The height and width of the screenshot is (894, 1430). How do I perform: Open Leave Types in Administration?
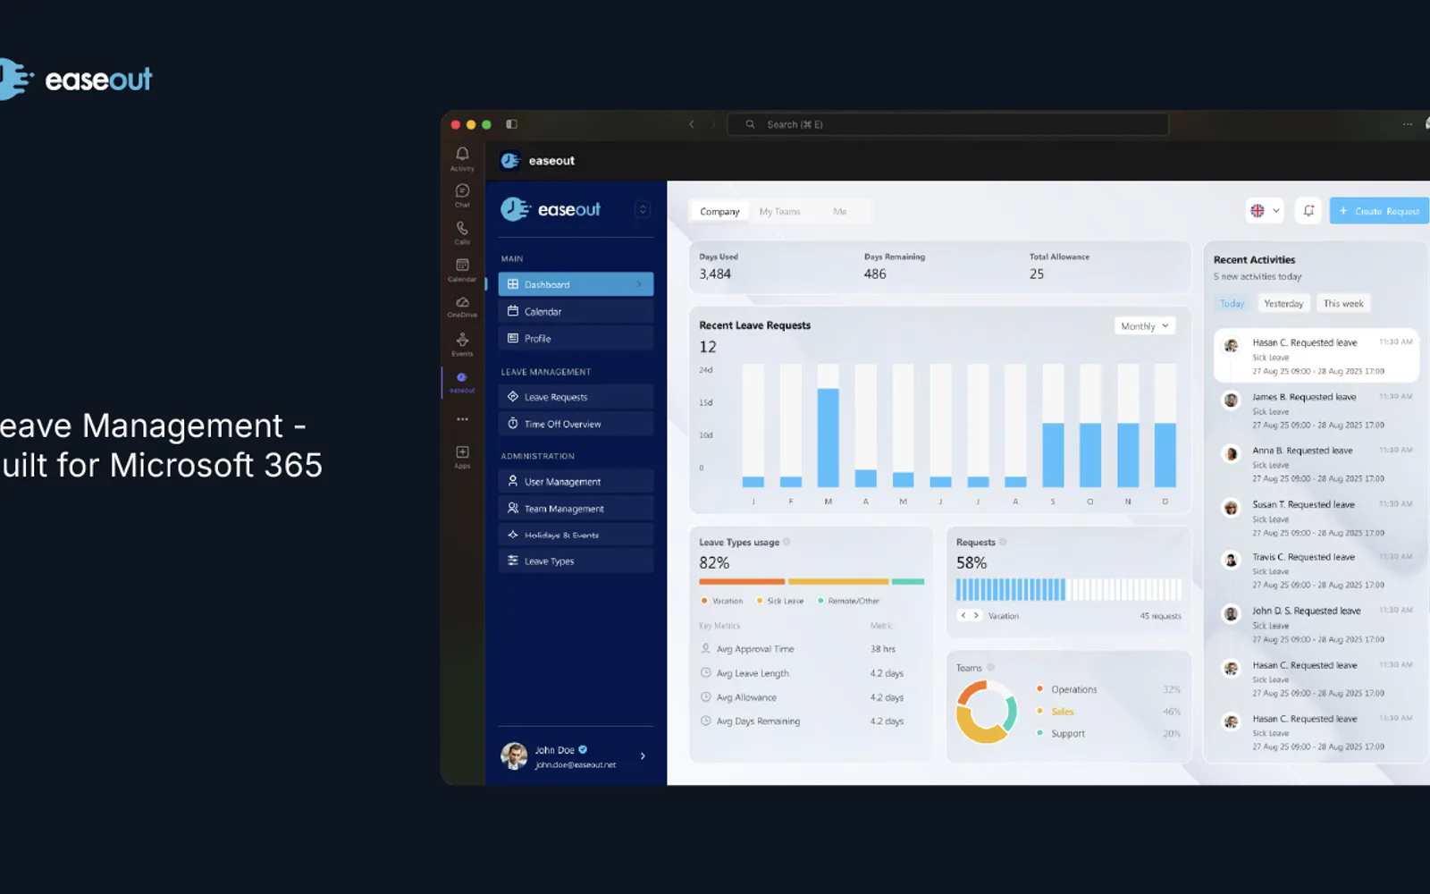576,561
